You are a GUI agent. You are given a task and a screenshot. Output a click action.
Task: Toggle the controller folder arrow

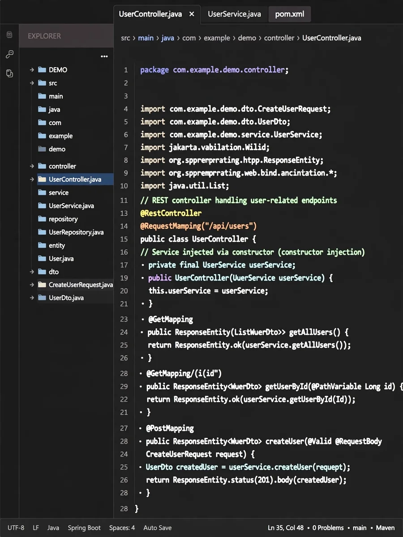click(32, 166)
